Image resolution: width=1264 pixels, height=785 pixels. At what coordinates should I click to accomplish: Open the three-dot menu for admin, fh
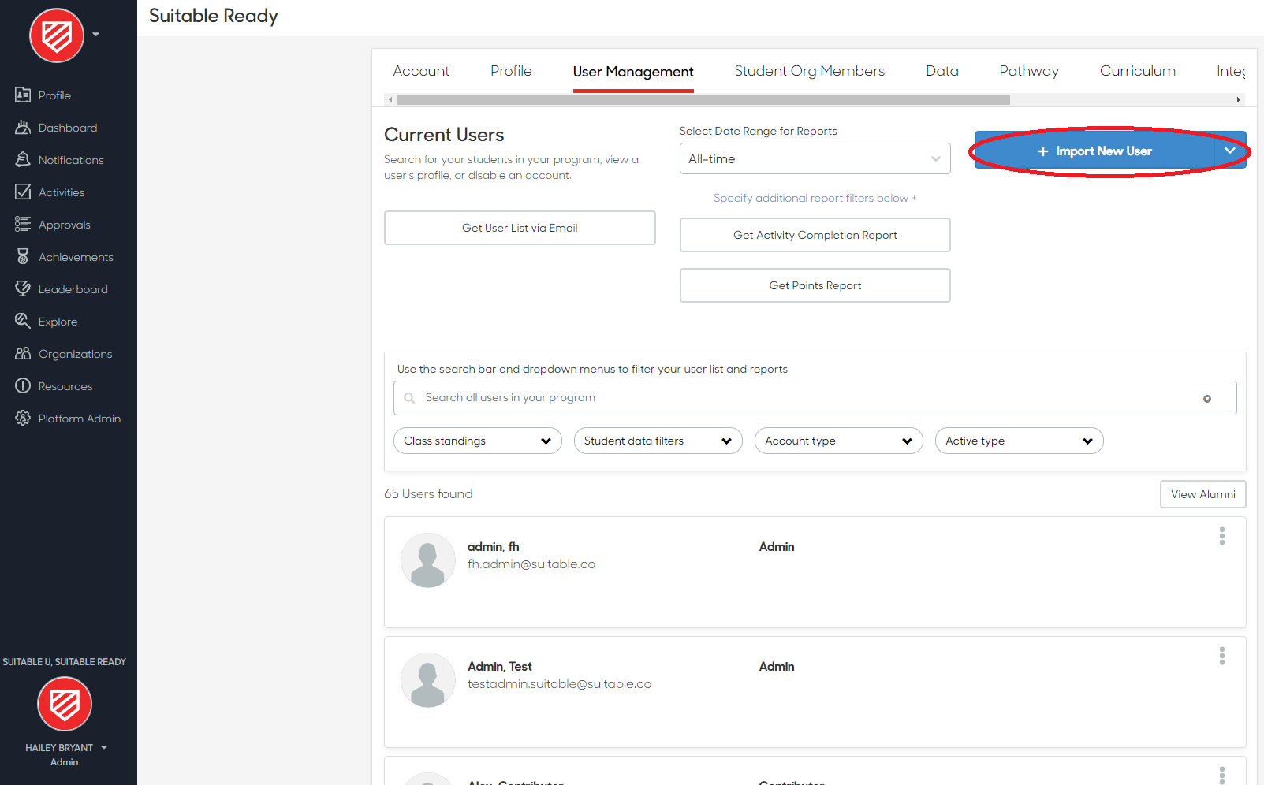tap(1222, 536)
